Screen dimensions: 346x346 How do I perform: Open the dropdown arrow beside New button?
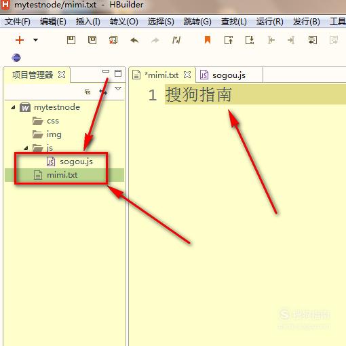click(x=35, y=40)
